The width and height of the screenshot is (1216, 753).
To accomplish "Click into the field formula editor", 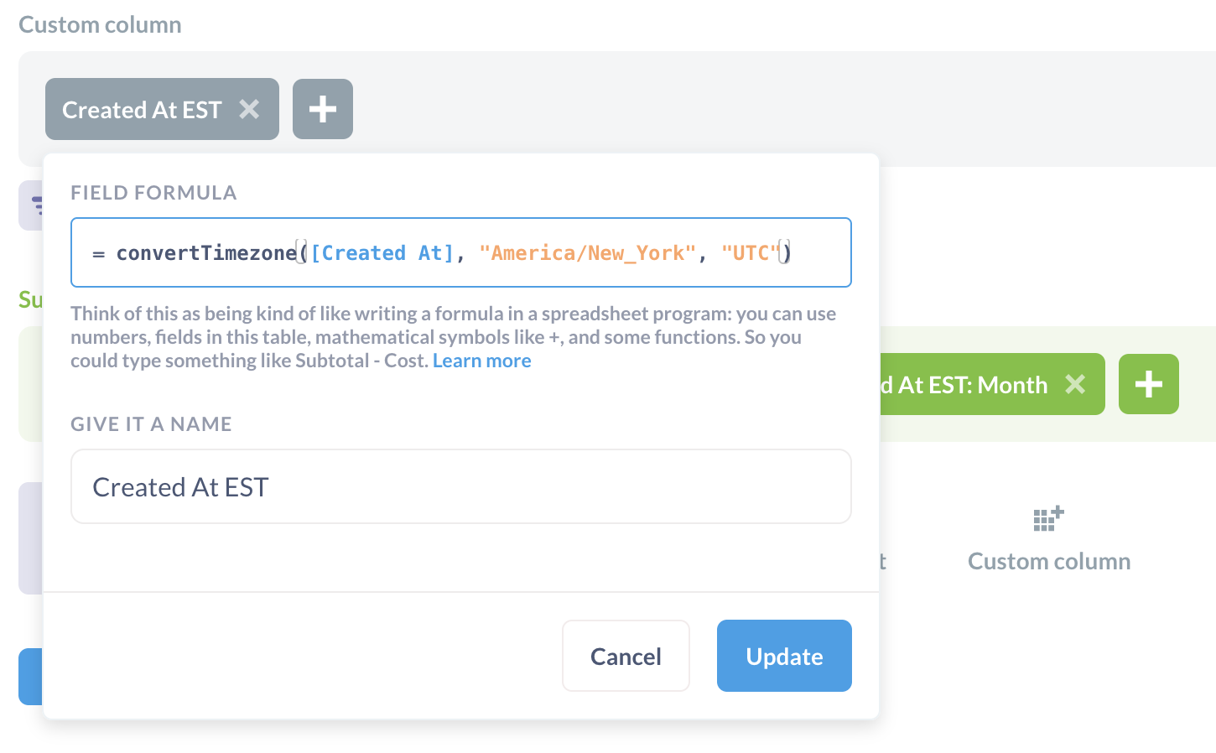I will coord(461,252).
